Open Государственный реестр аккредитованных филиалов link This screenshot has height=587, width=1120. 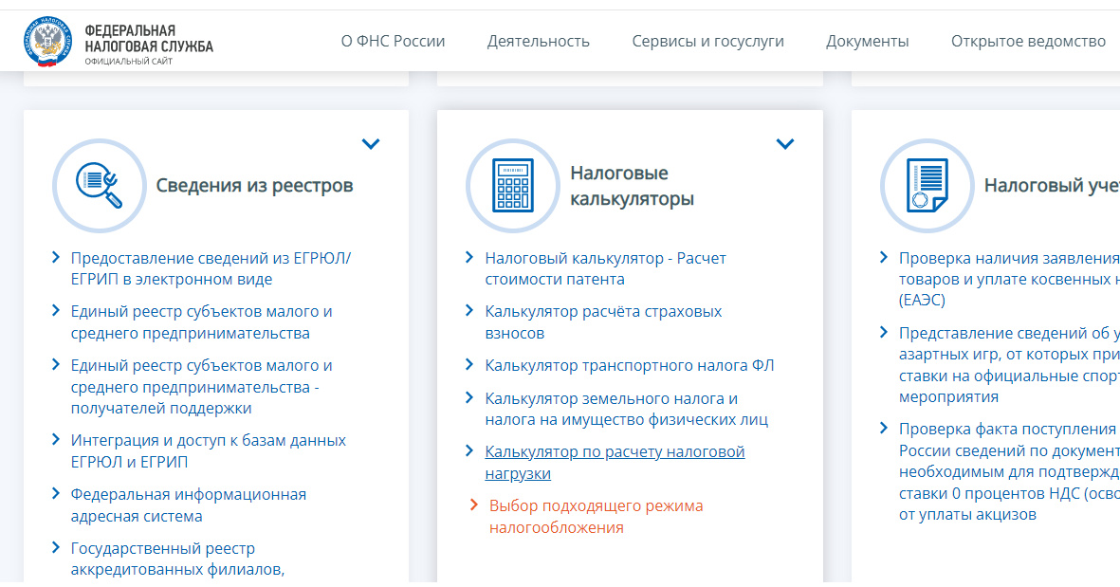[177, 559]
